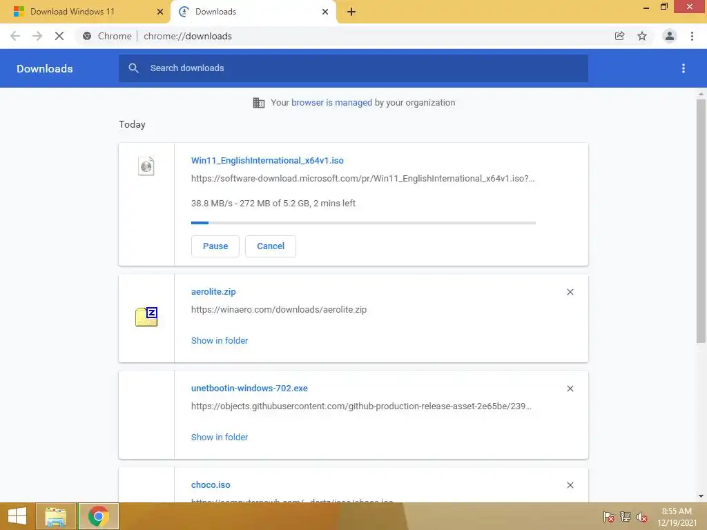The width and height of the screenshot is (707, 530).
Task: Click the Chrome taskbar icon
Action: pos(98,516)
